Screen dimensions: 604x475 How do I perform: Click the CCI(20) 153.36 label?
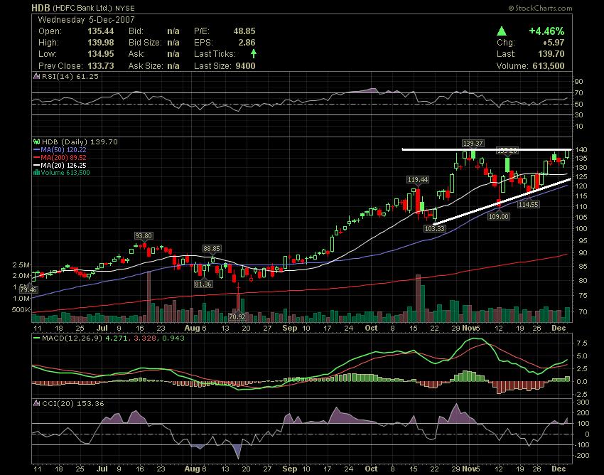[x=72, y=403]
